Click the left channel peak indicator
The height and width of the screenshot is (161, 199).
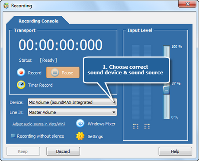point(136,126)
